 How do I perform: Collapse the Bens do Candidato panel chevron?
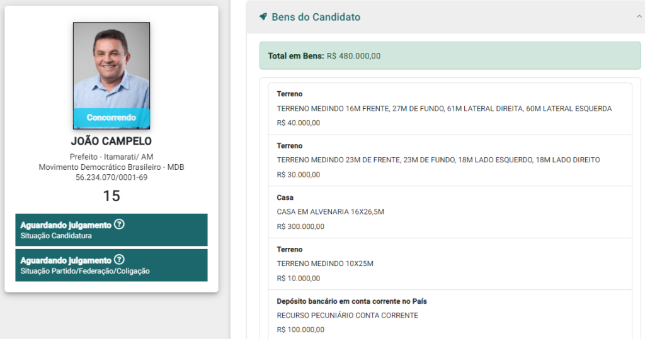(639, 16)
